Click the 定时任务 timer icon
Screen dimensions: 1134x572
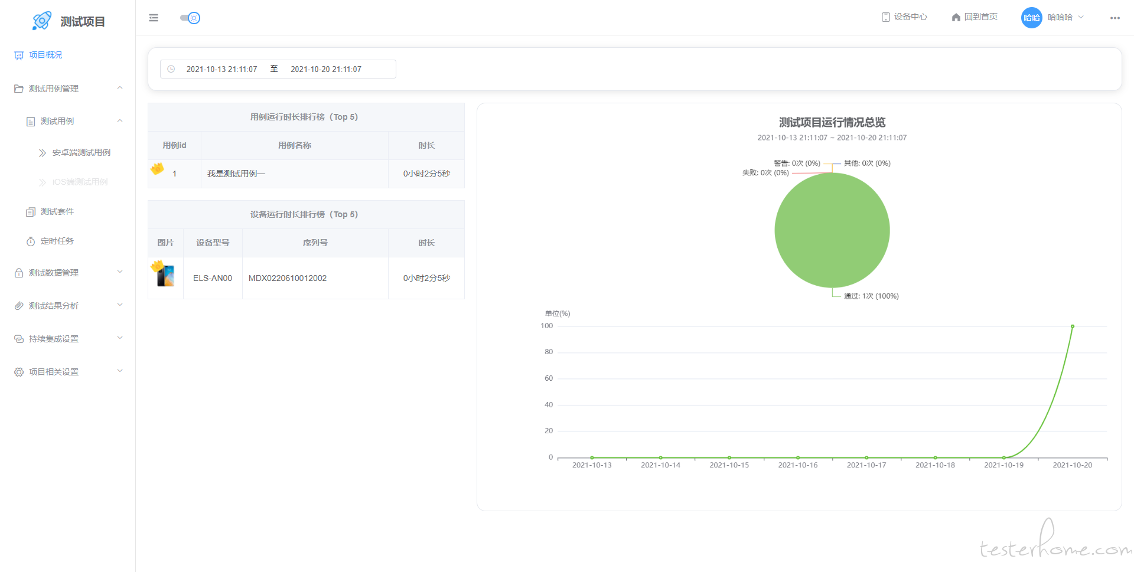(31, 241)
